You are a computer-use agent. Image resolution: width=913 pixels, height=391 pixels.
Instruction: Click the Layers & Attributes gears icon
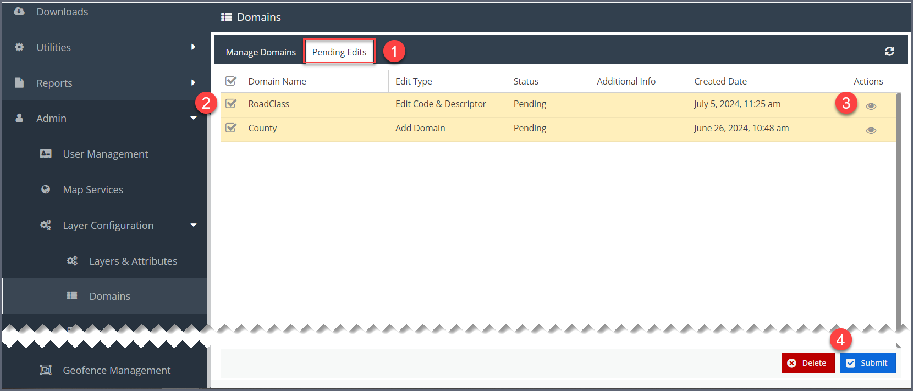tap(72, 261)
